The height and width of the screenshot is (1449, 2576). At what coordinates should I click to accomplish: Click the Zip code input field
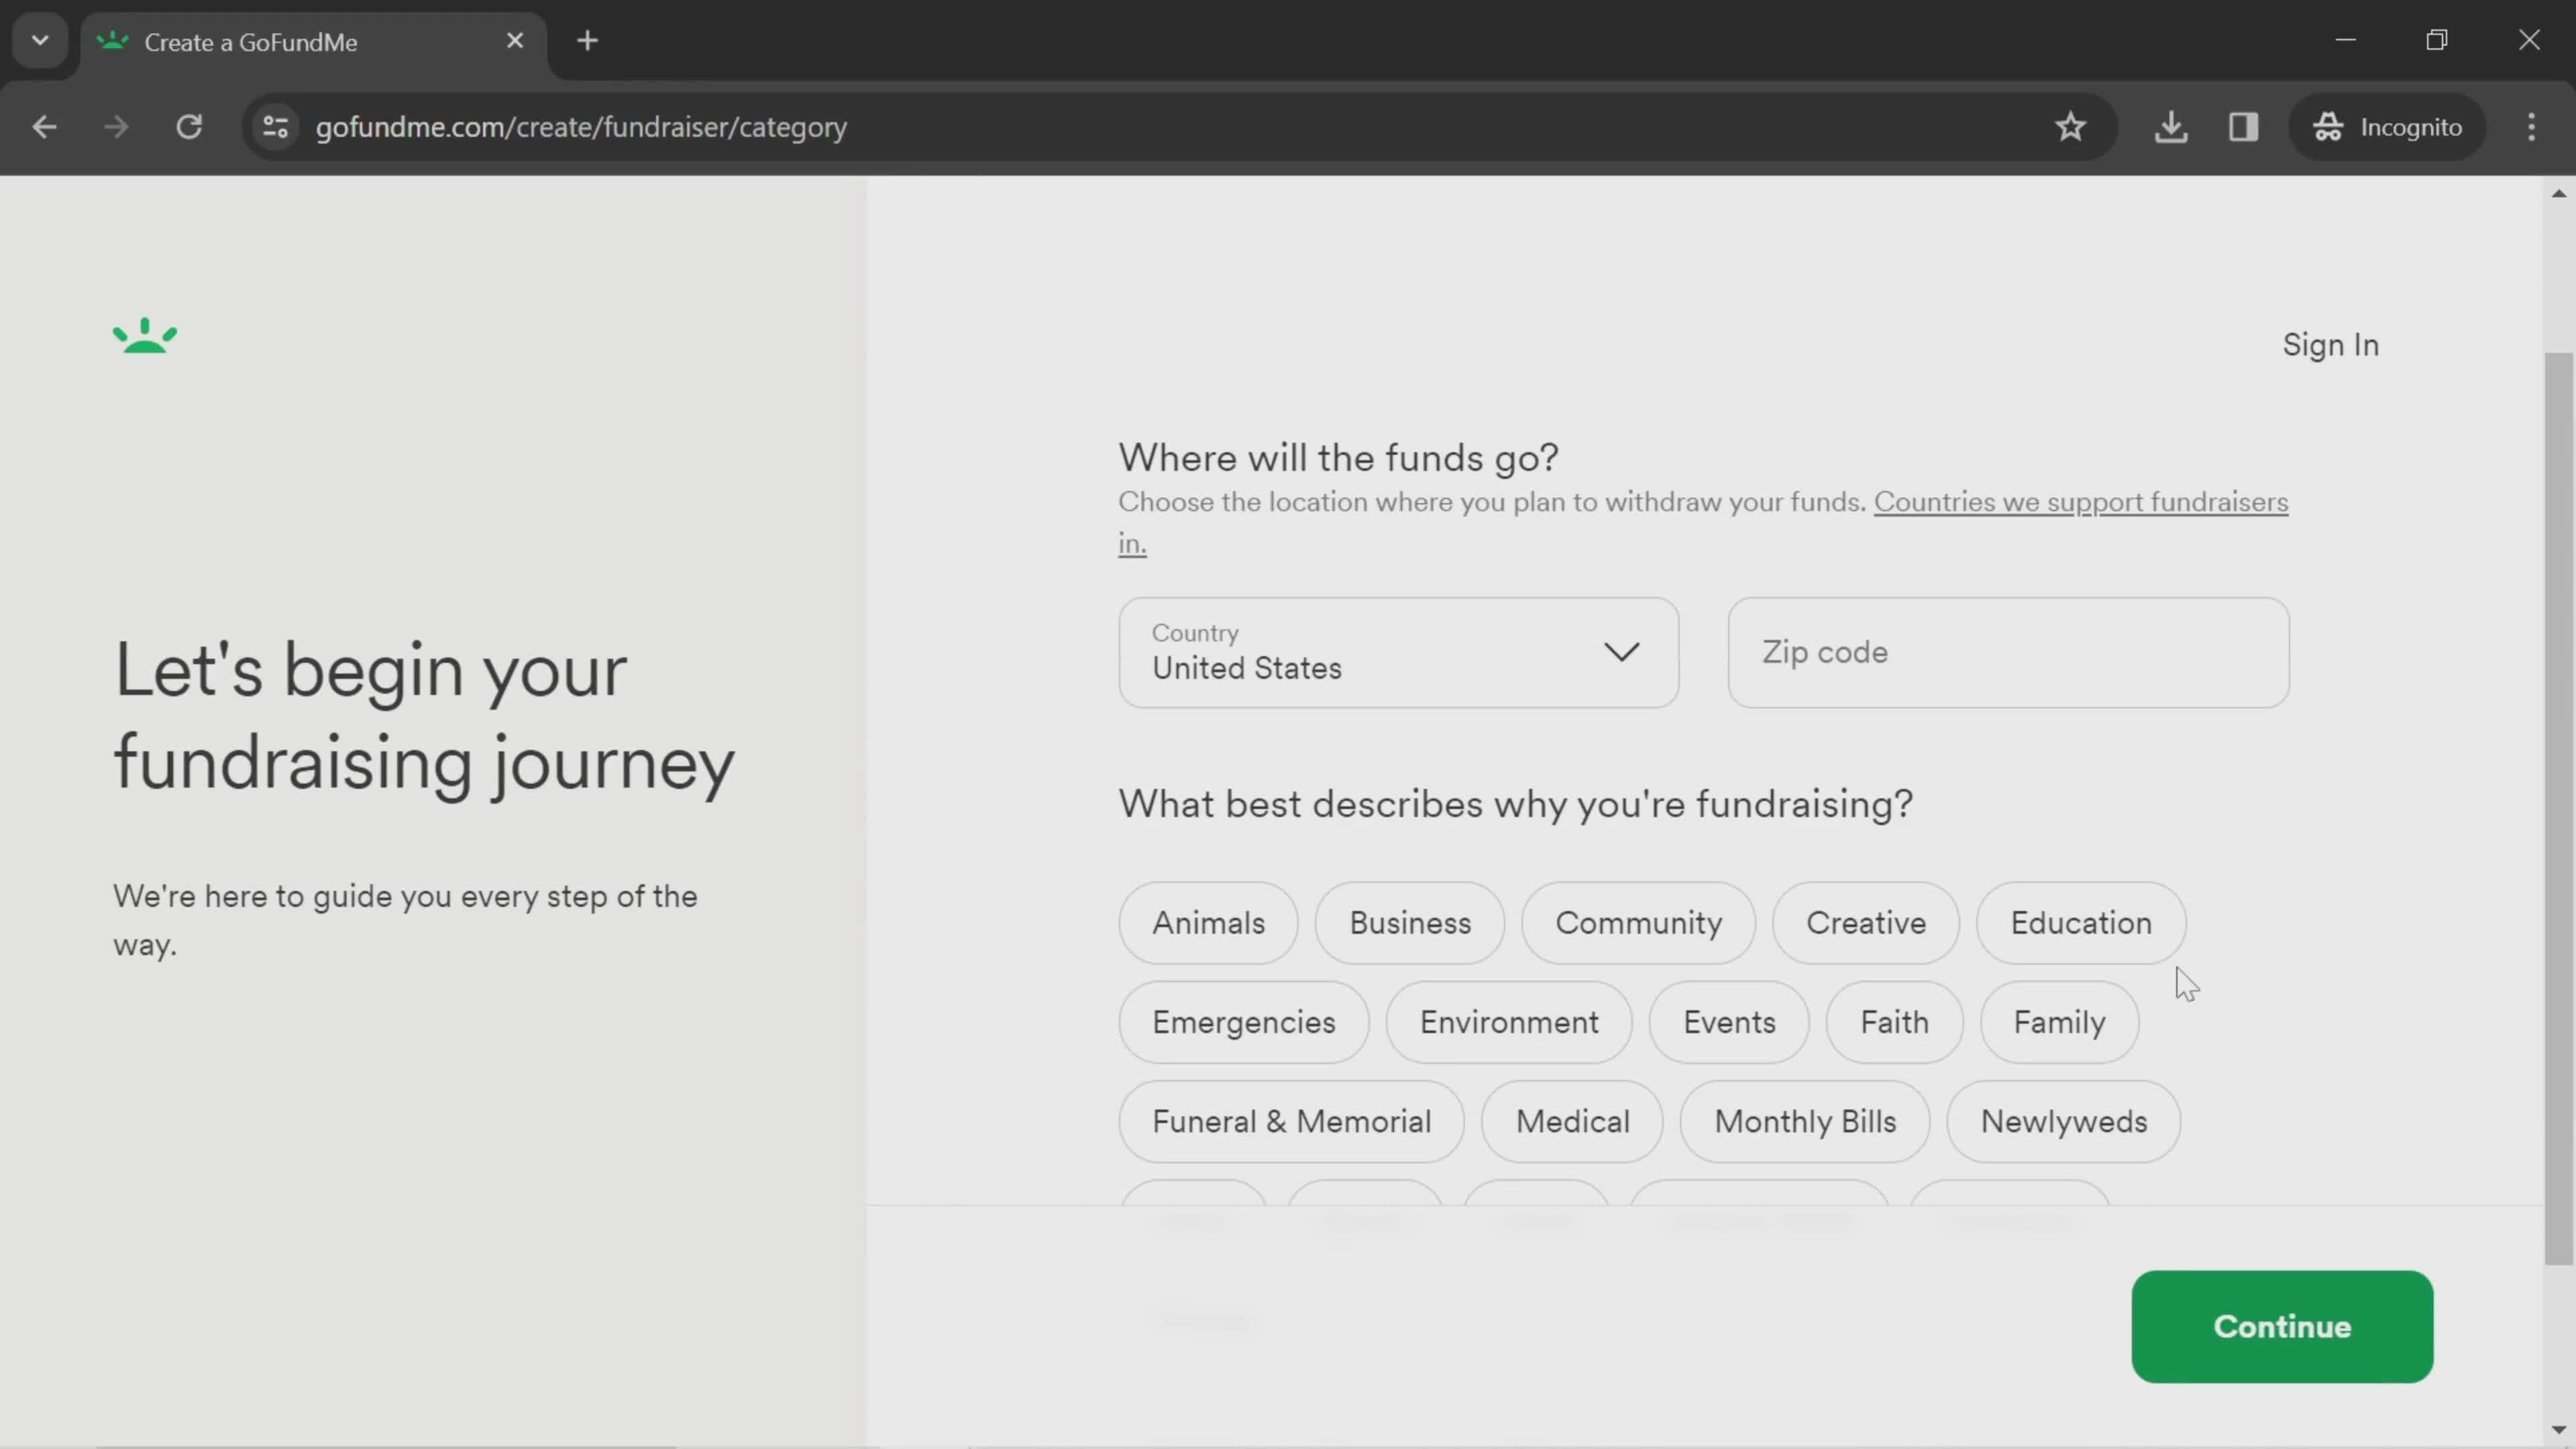click(2008, 651)
